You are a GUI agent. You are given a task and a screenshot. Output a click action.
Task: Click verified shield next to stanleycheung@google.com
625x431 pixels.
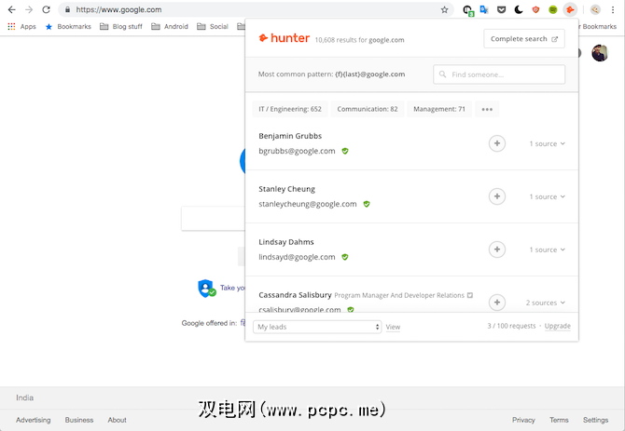pos(367,204)
